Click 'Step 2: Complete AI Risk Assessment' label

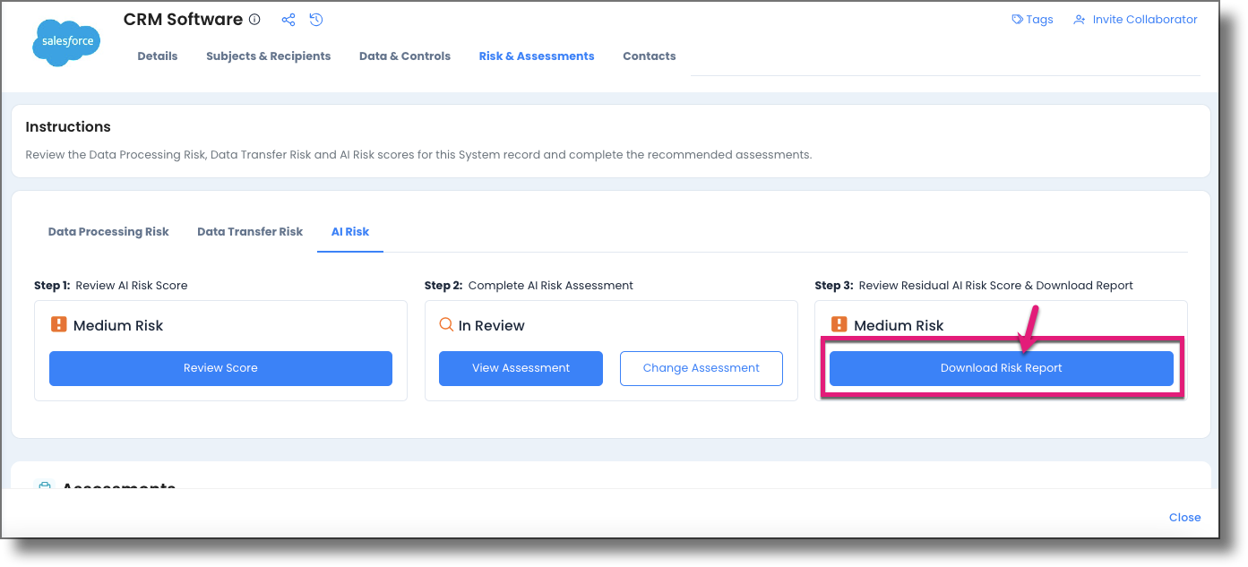click(x=529, y=286)
